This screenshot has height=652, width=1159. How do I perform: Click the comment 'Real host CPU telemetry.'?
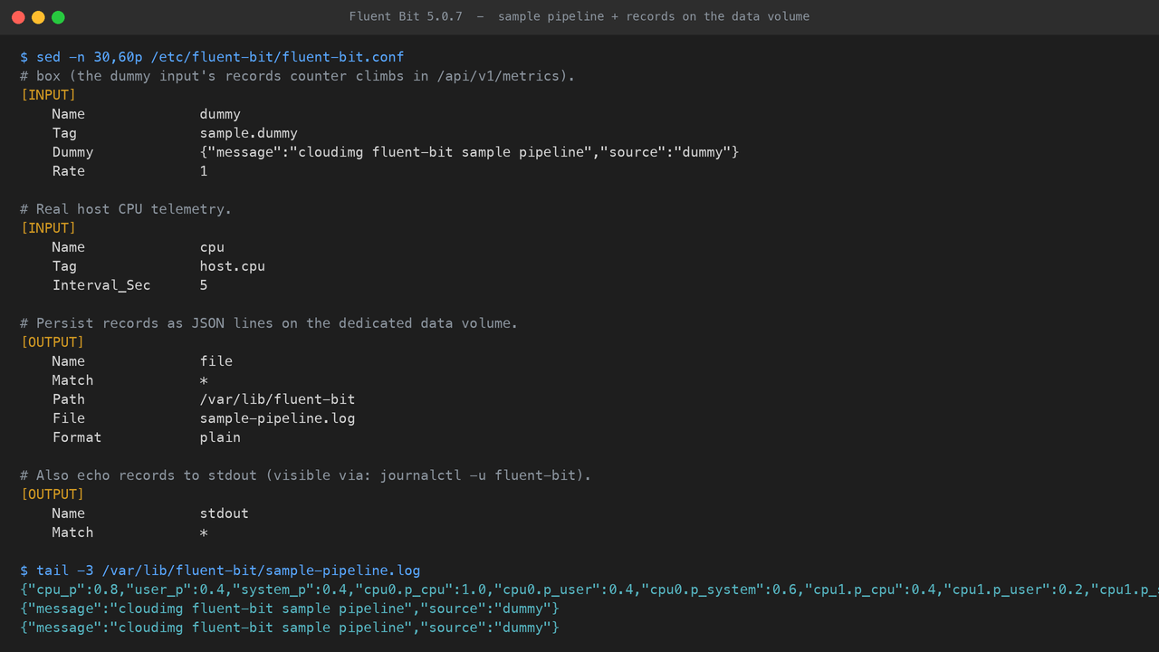click(x=126, y=209)
